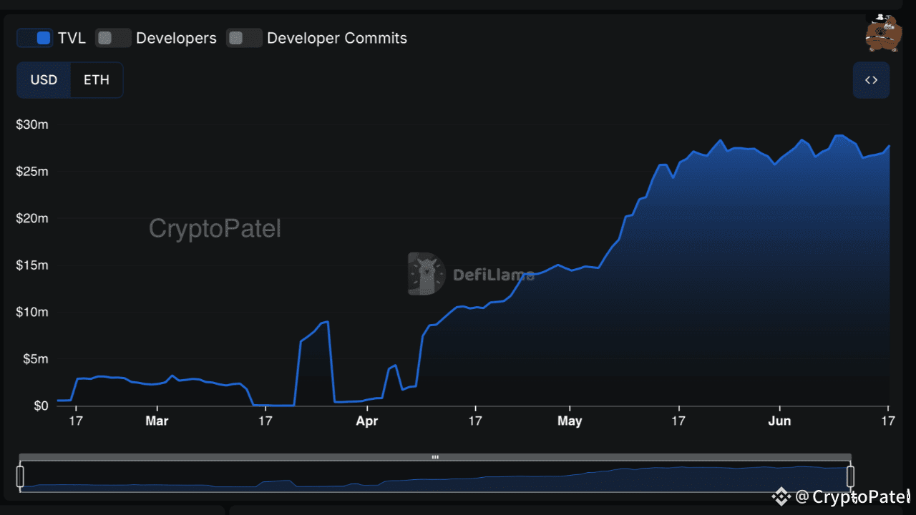Click the CryptoPatel watermark text on chart
The width and height of the screenshot is (916, 515).
[x=215, y=229]
